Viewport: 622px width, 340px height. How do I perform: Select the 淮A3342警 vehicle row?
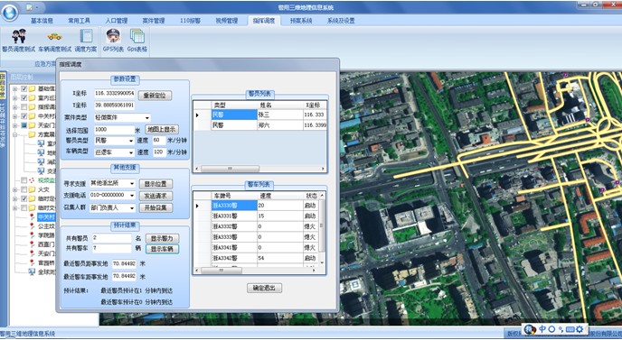click(x=256, y=258)
